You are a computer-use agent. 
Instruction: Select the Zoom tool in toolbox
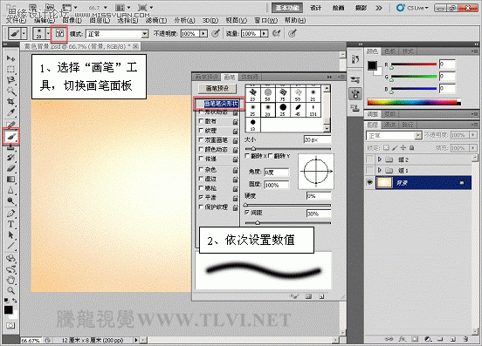coord(10,290)
